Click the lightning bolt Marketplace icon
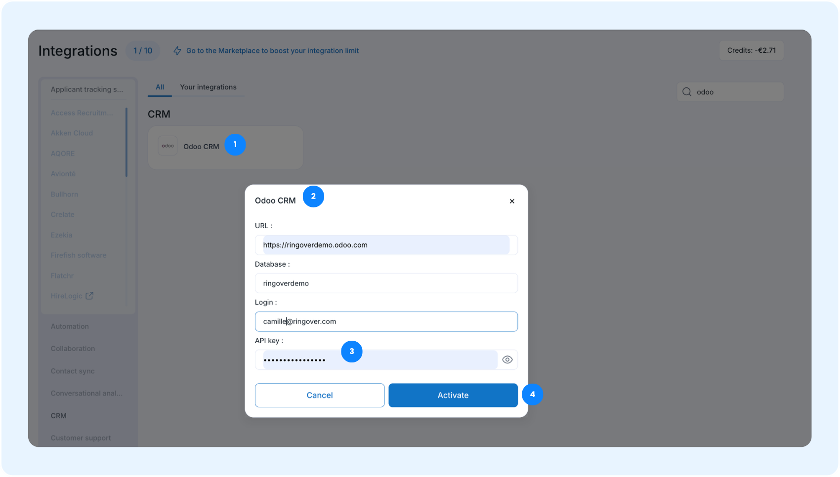 point(177,51)
